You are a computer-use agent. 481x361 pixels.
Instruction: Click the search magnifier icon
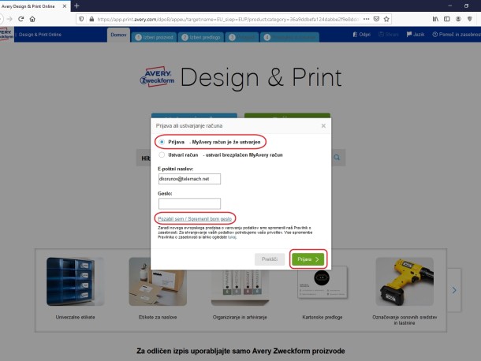point(337,158)
